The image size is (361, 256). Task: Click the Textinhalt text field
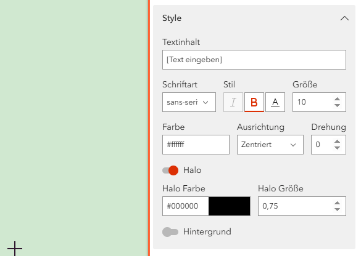click(254, 60)
